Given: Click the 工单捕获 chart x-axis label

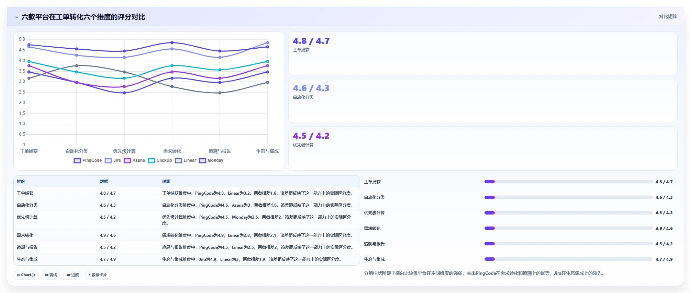Looking at the screenshot, I should point(29,151).
